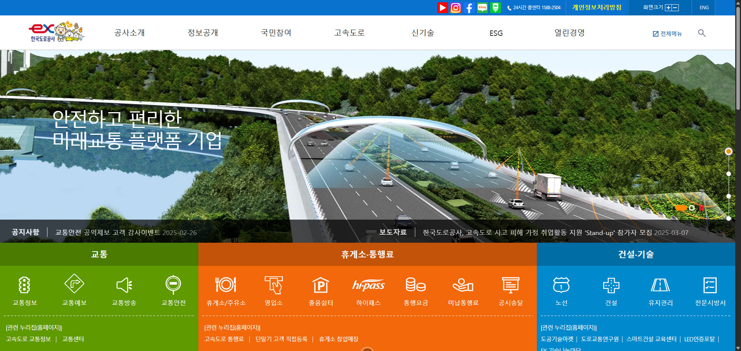Open 졸음쉼터 via its parking icon
Screen dimensions: 741x351
[321, 286]
